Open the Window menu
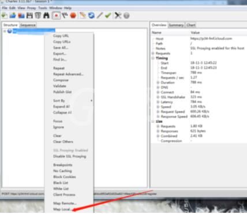The width and height of the screenshot is (247, 214). (55, 8)
